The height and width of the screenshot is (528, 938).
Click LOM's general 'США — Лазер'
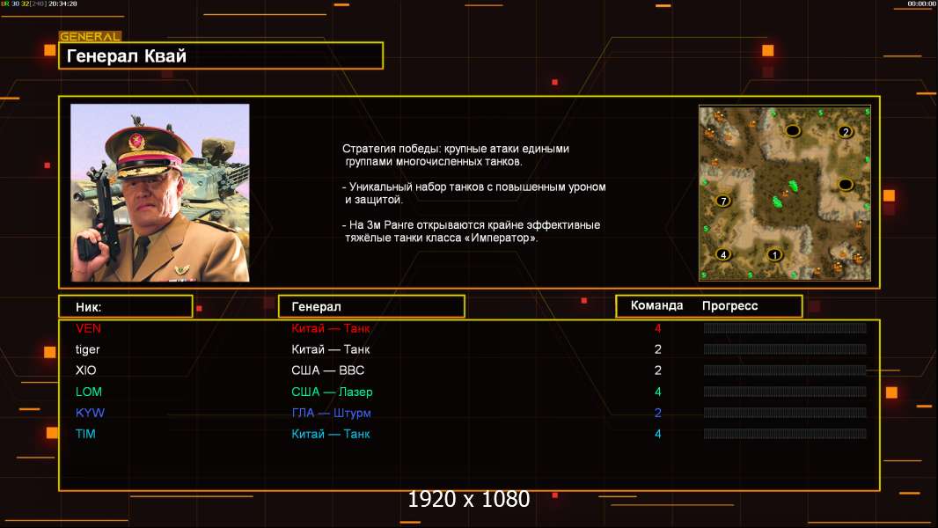tap(332, 392)
